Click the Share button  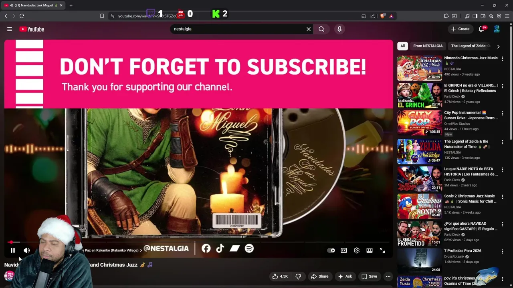(x=319, y=276)
